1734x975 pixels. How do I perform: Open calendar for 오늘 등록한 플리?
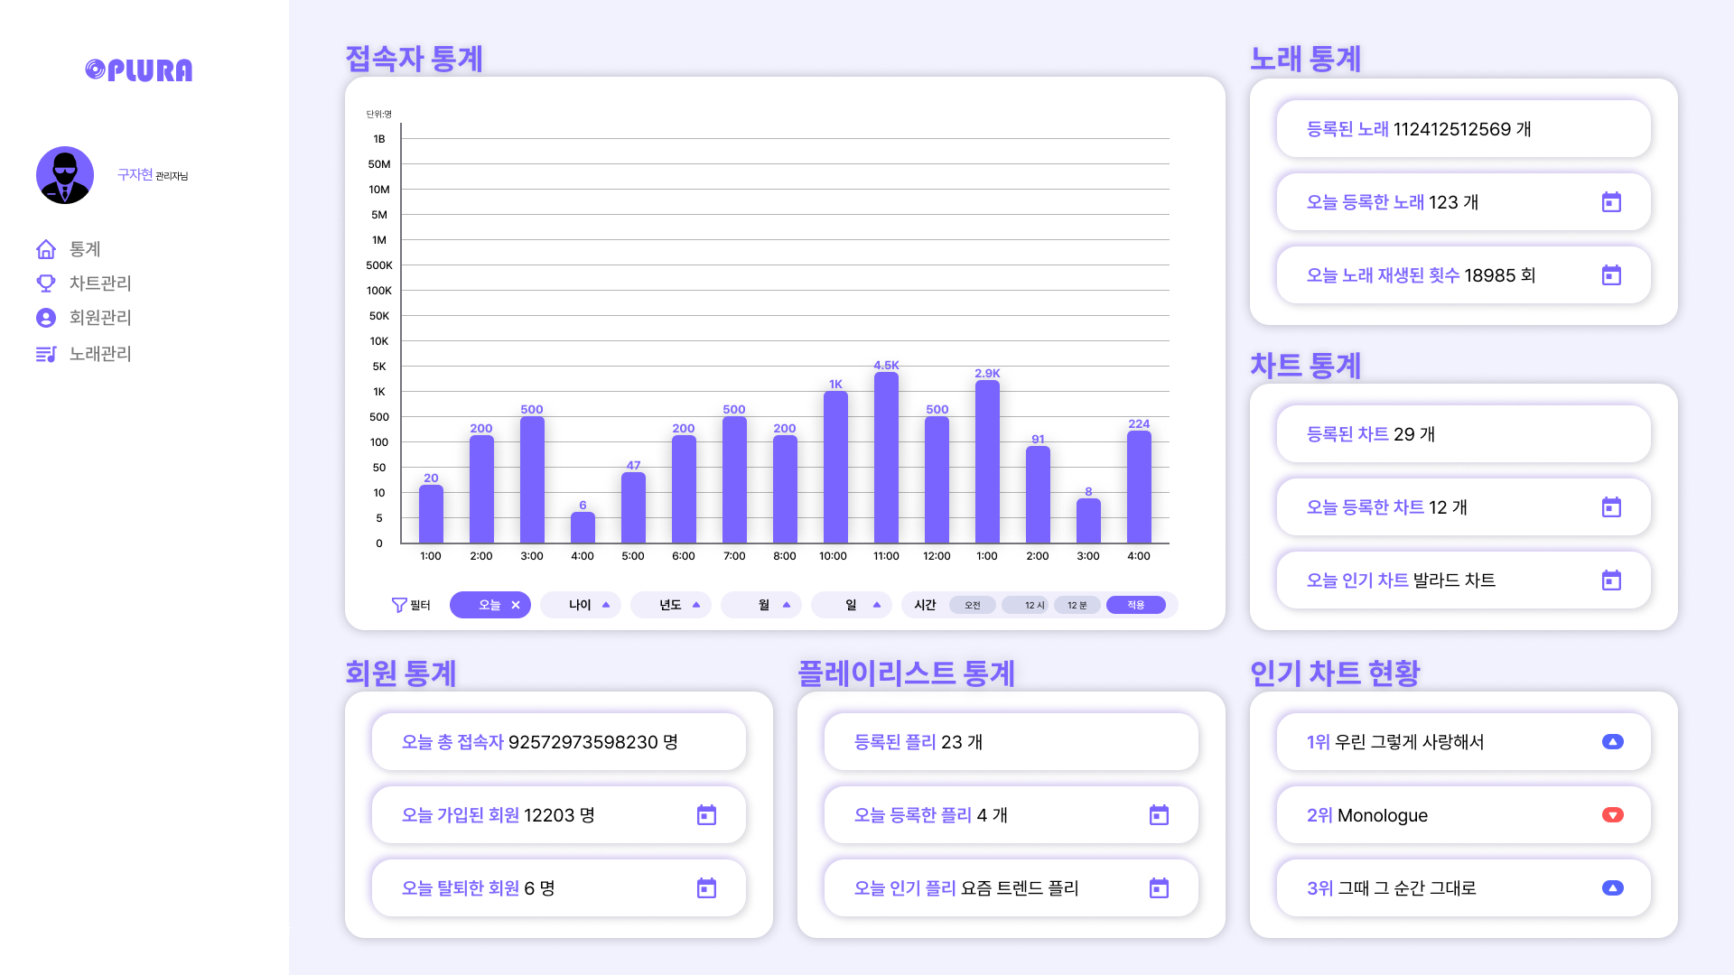point(1159,815)
